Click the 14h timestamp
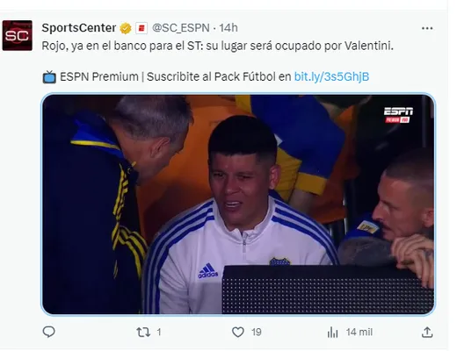 click(x=228, y=28)
